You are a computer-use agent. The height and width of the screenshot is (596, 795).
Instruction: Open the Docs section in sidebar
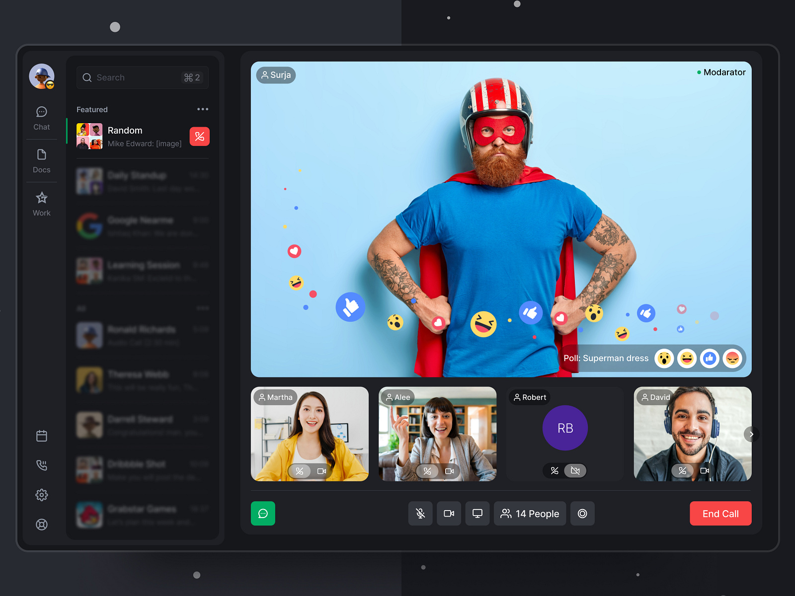[42, 161]
